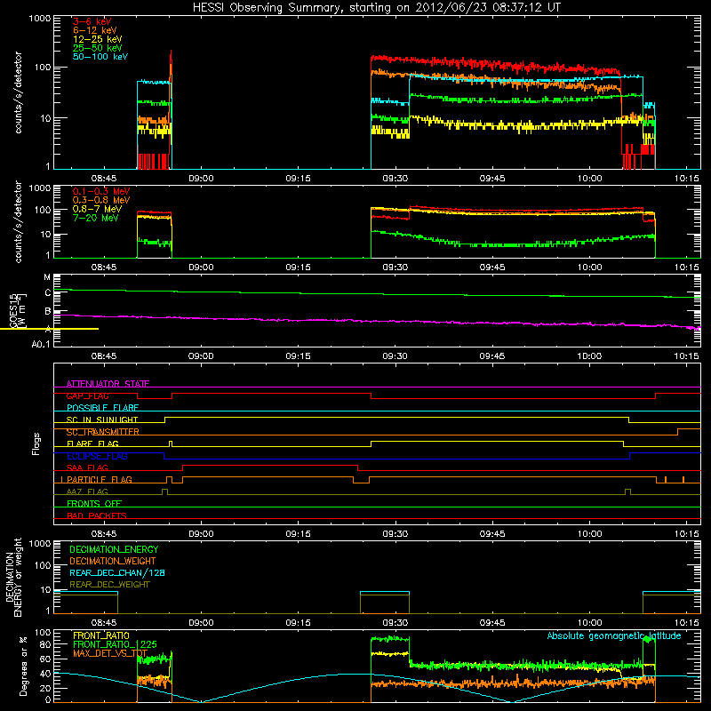Click the SAA_FLAG label

point(87,467)
